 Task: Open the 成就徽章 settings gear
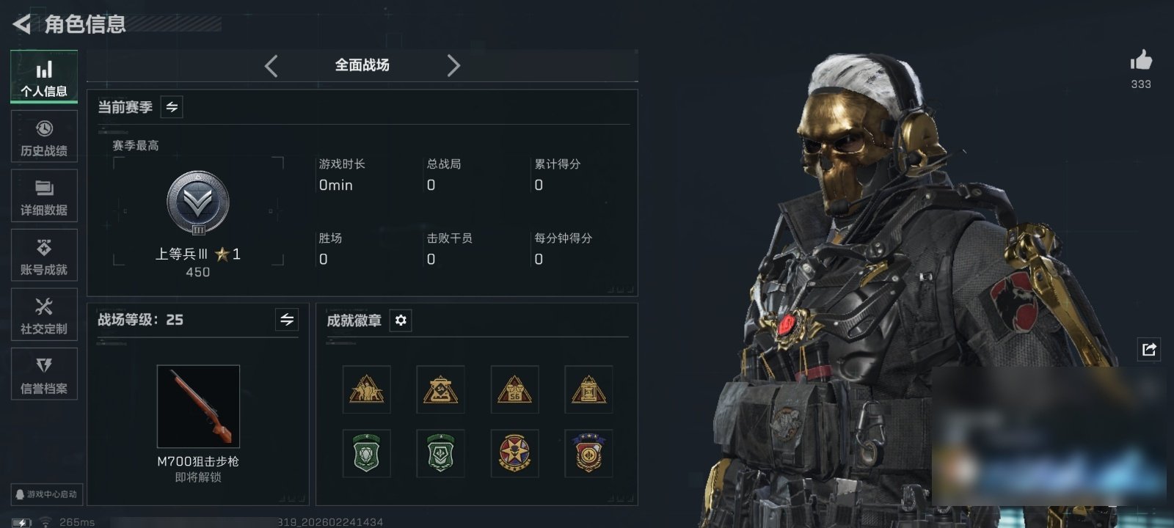tap(401, 320)
